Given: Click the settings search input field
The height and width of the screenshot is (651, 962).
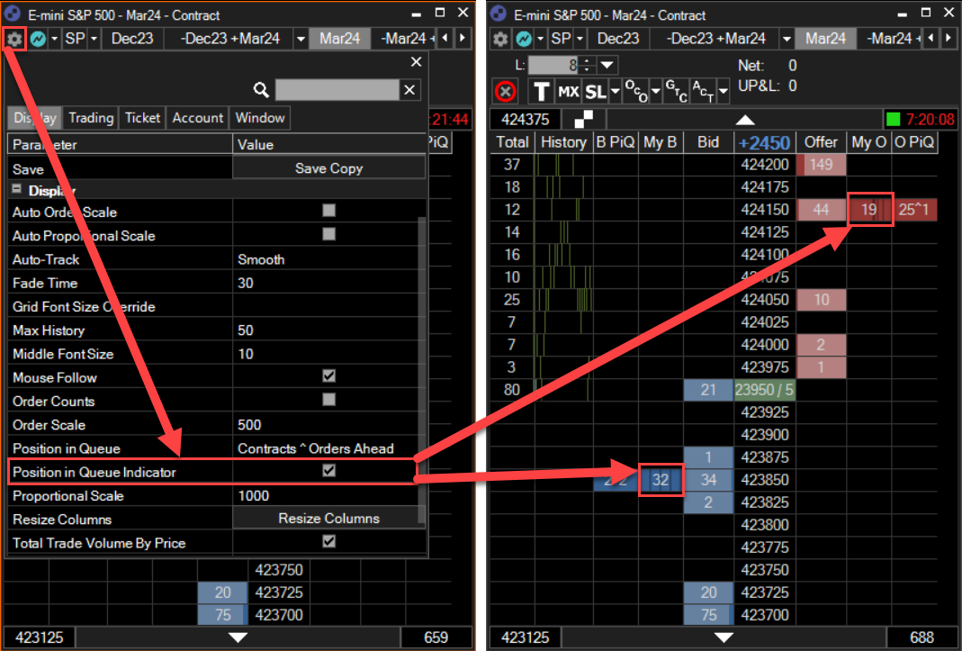Looking at the screenshot, I should [336, 89].
